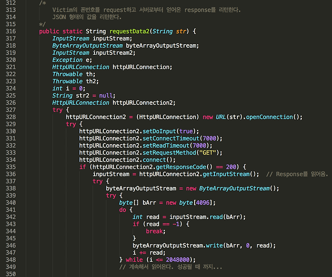Viewport: 332px width, 277px height.
Task: Click line number 327 in the gutter
Action: pyautogui.click(x=11, y=110)
